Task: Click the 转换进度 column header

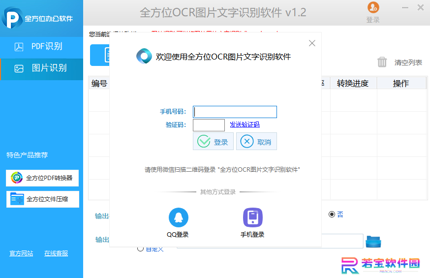Action: click(x=353, y=83)
